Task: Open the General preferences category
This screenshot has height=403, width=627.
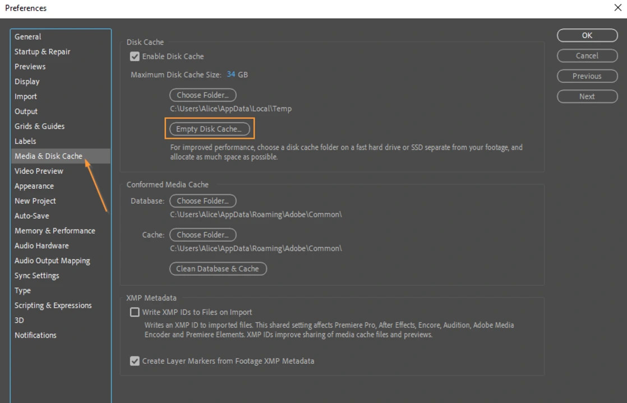Action: 28,37
